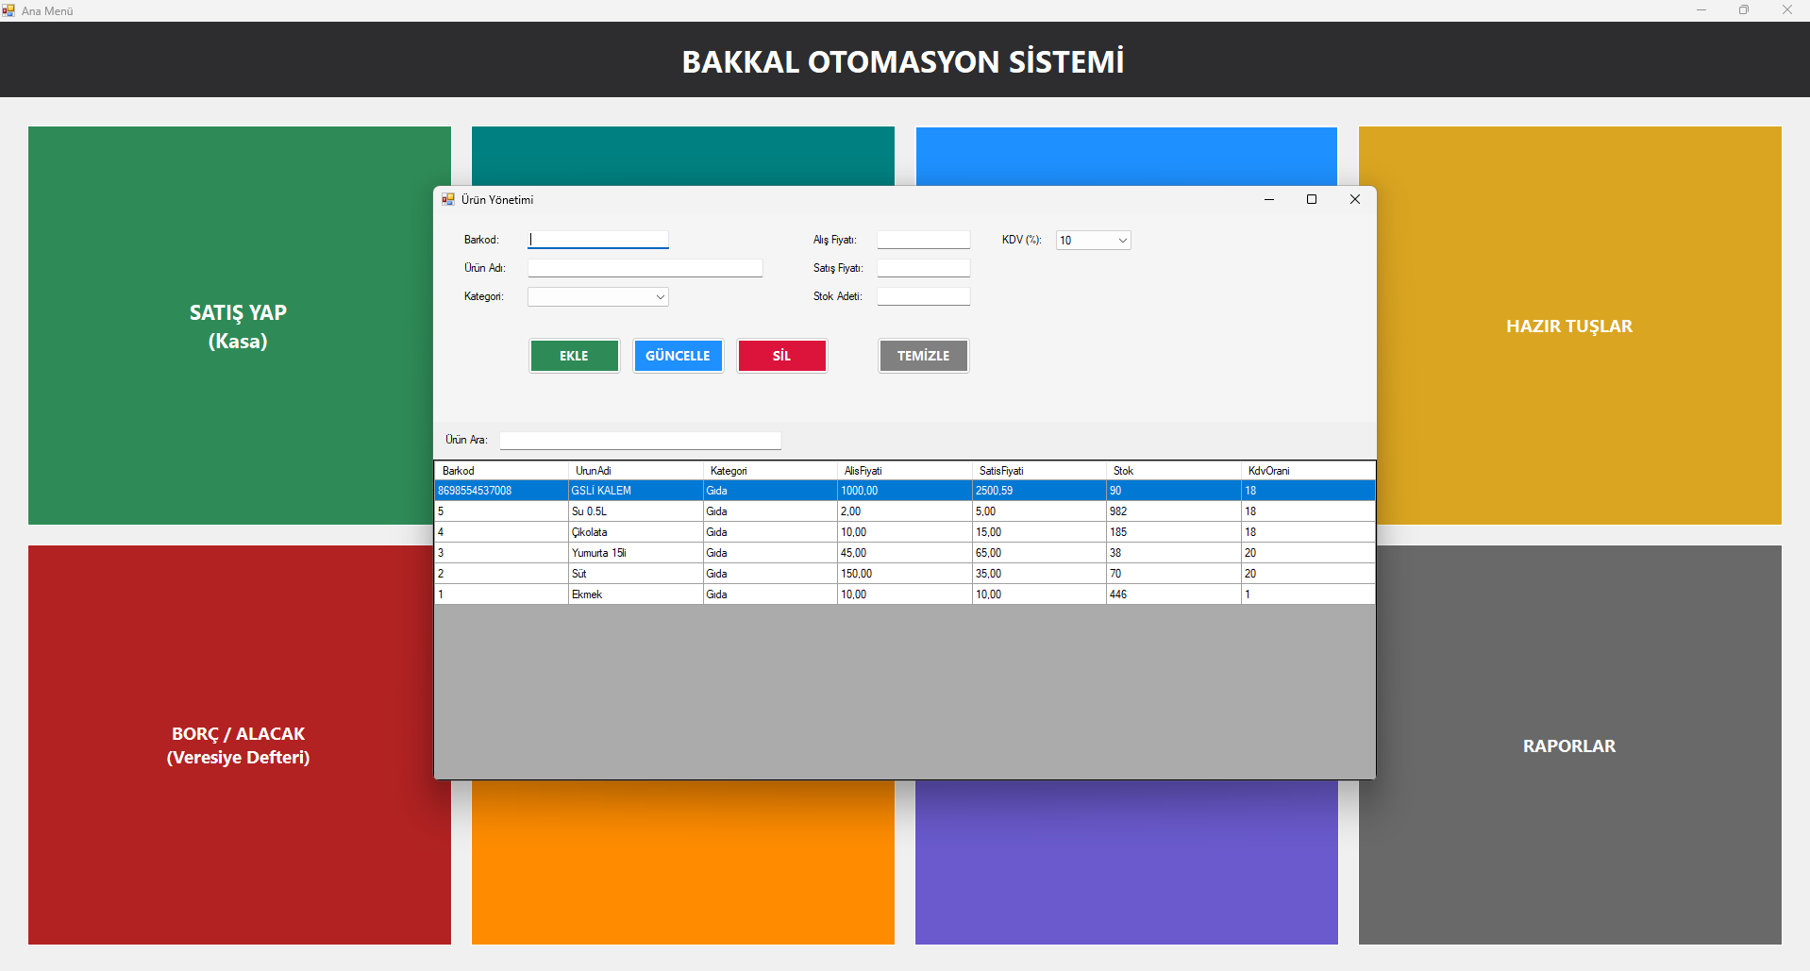The width and height of the screenshot is (1810, 971).
Task: Focus the Barkod input field
Action: click(598, 240)
